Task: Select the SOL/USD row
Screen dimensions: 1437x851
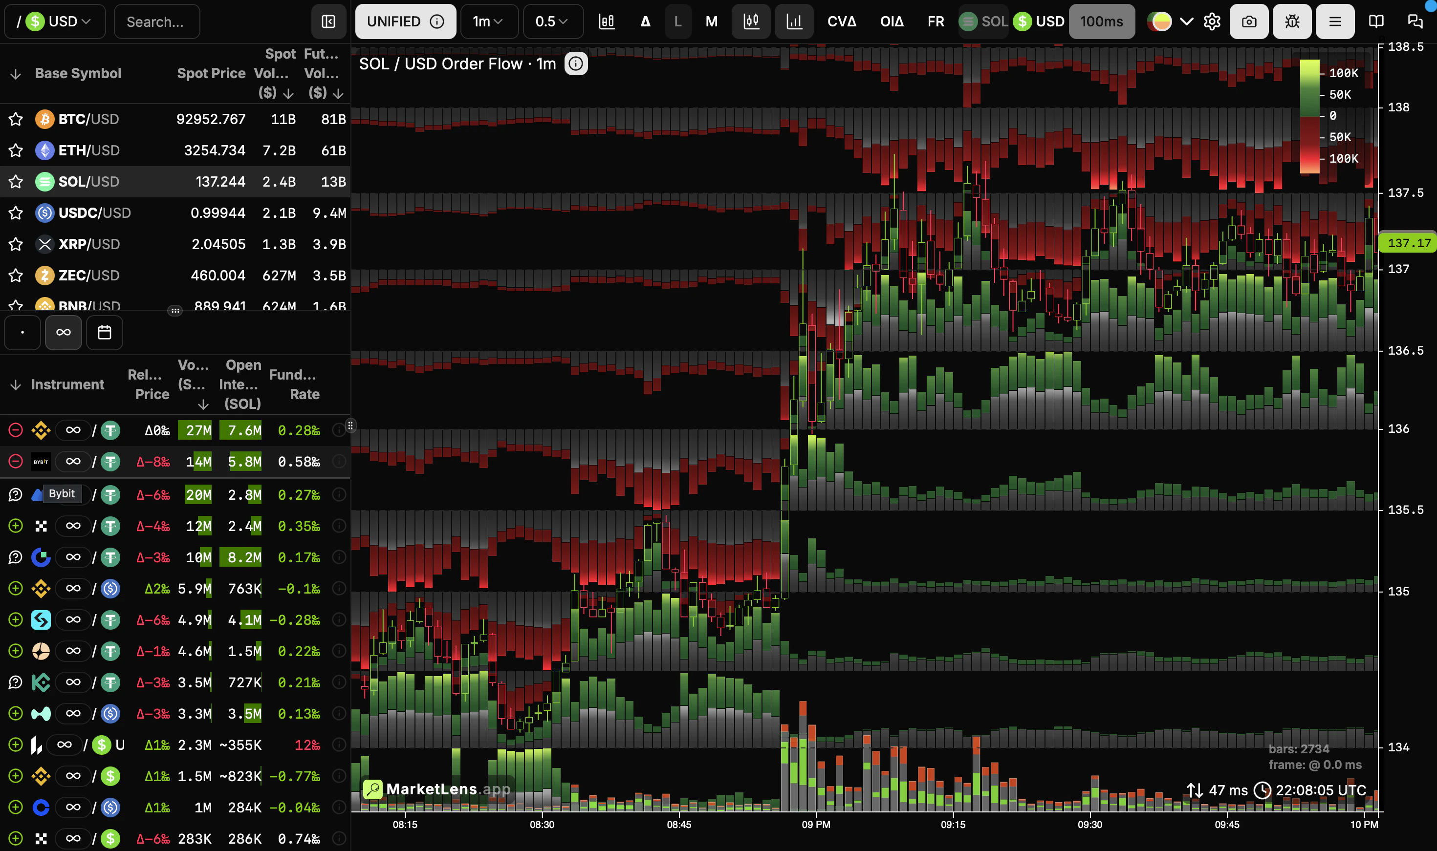Action: click(175, 182)
